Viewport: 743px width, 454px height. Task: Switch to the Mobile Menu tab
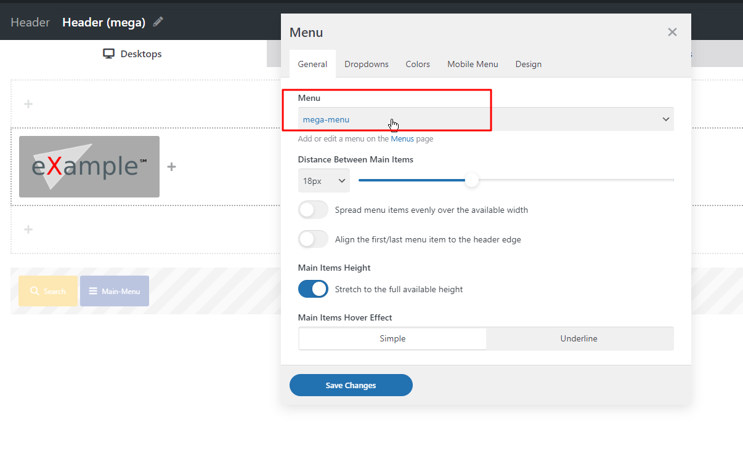pyautogui.click(x=473, y=64)
